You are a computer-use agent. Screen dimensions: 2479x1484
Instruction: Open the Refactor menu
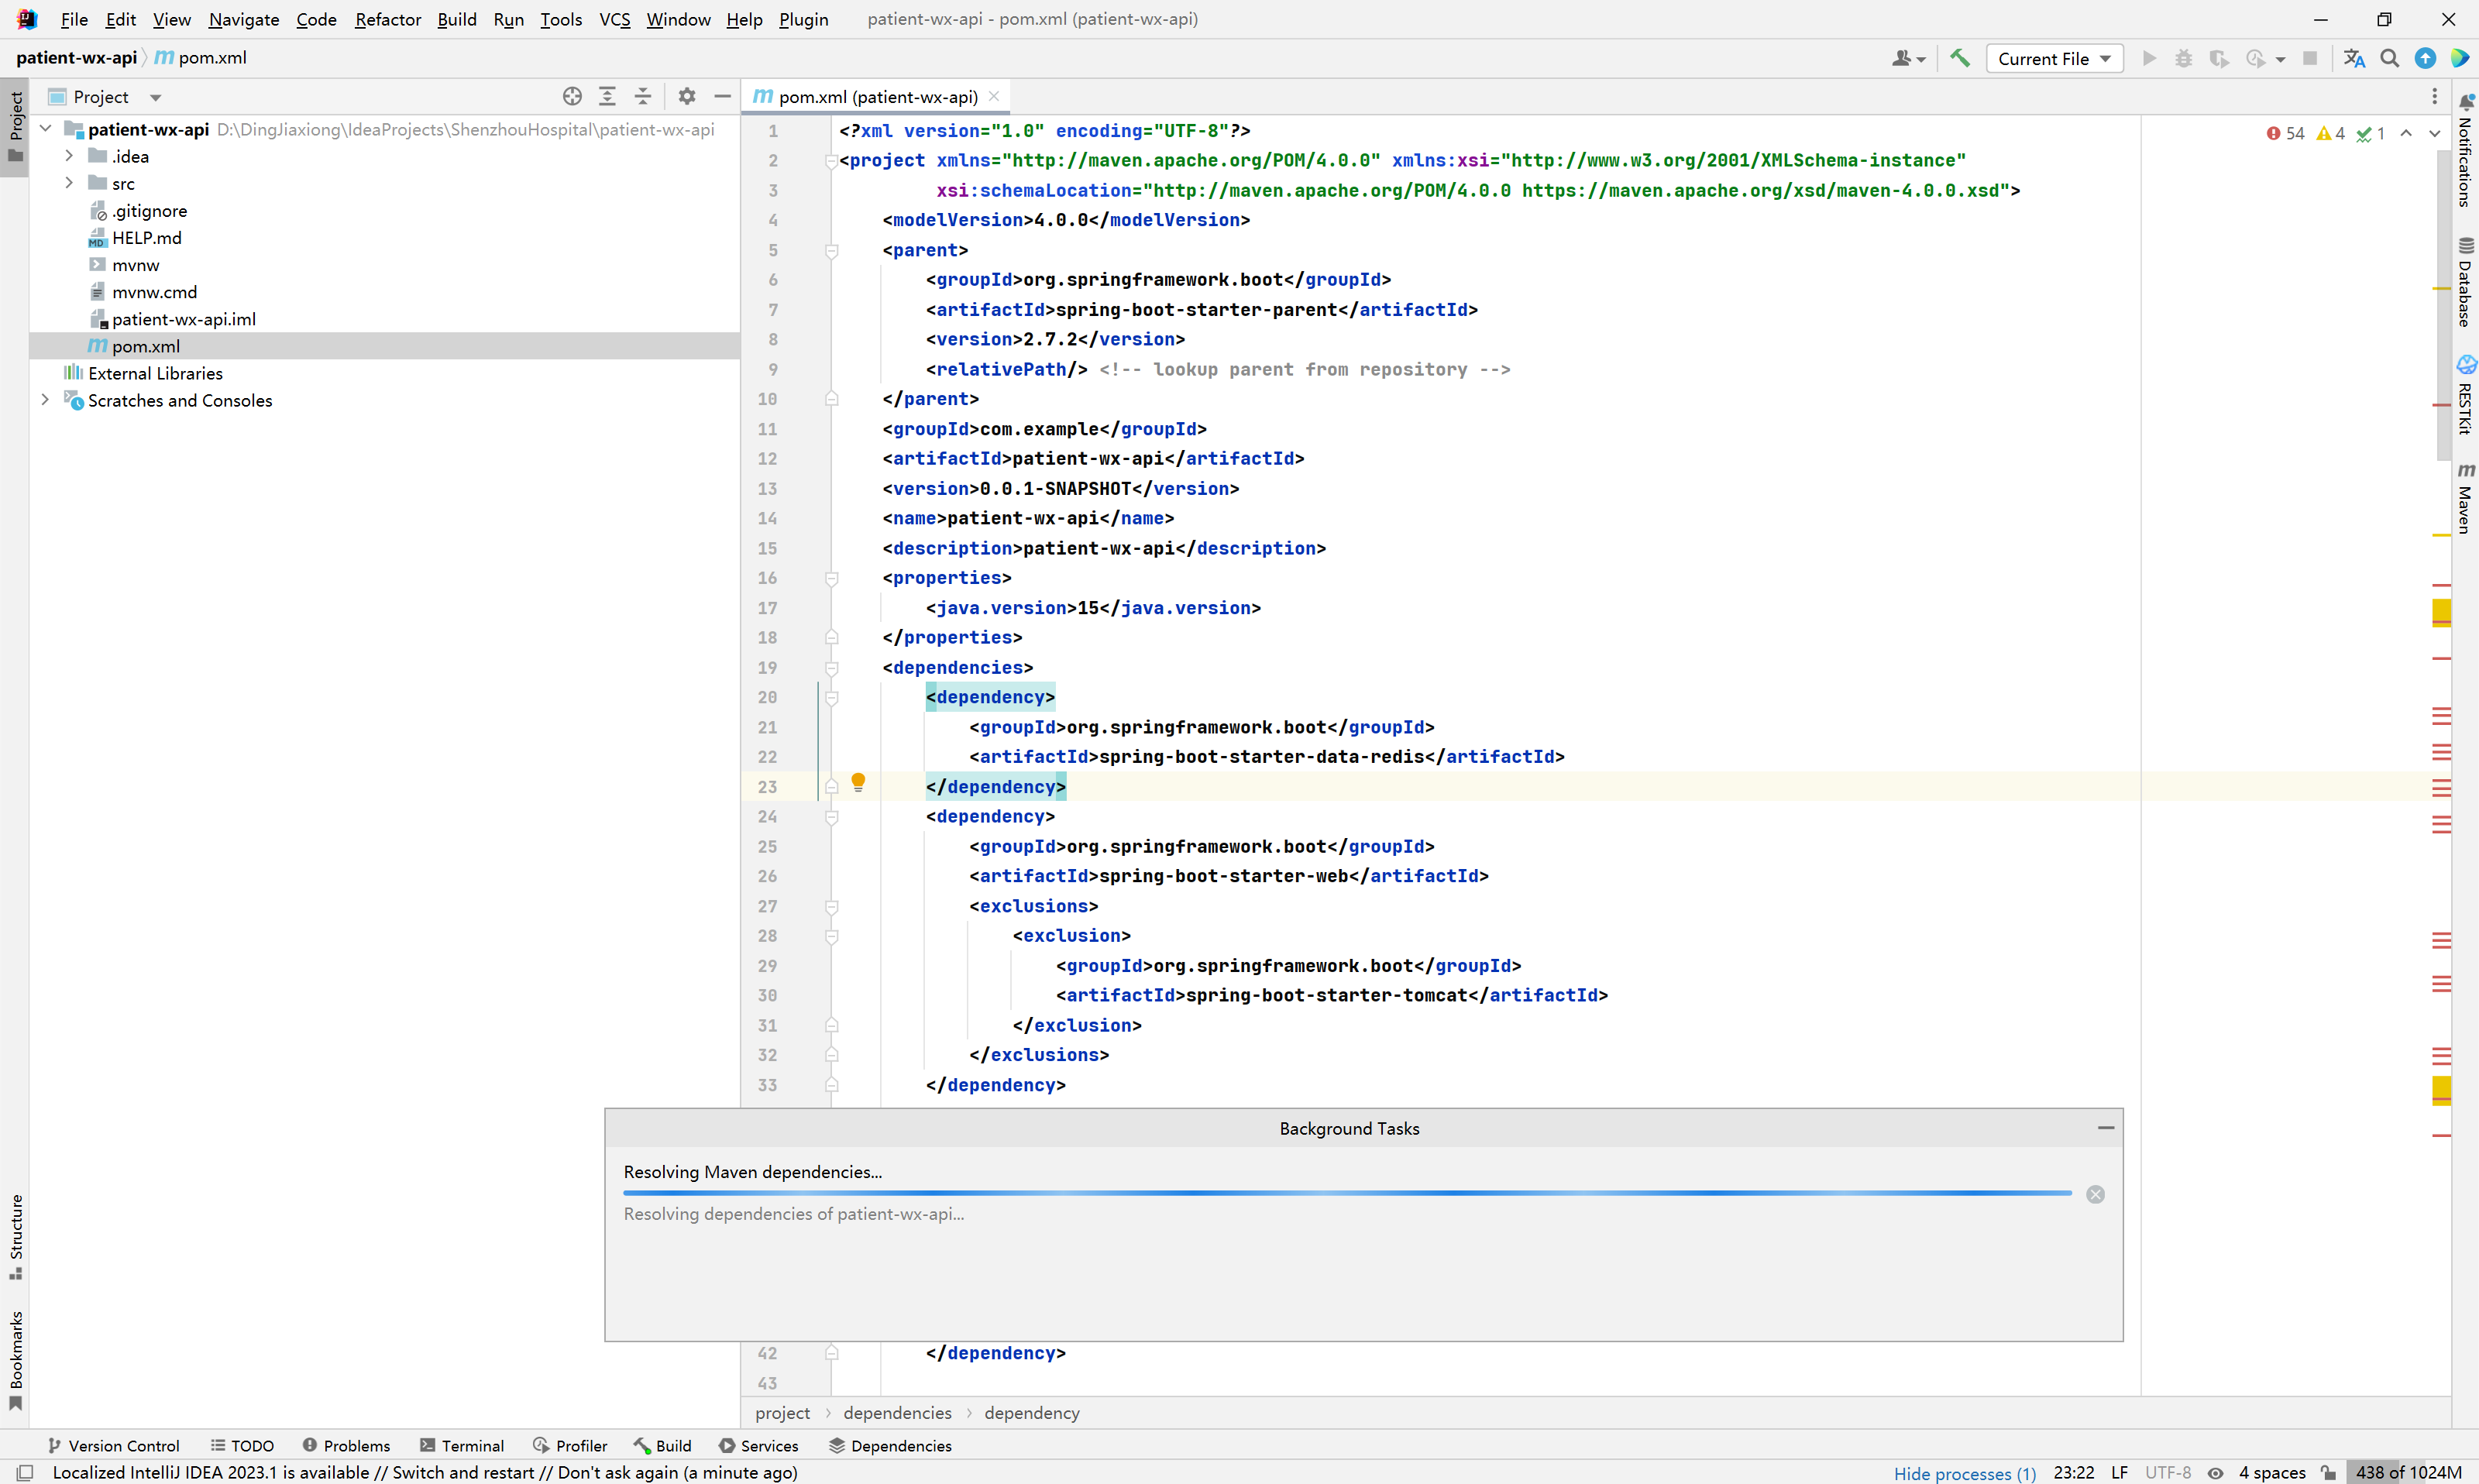(388, 19)
